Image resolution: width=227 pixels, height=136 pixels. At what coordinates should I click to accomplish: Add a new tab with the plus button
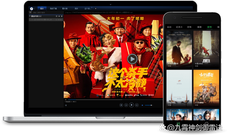click(96, 9)
